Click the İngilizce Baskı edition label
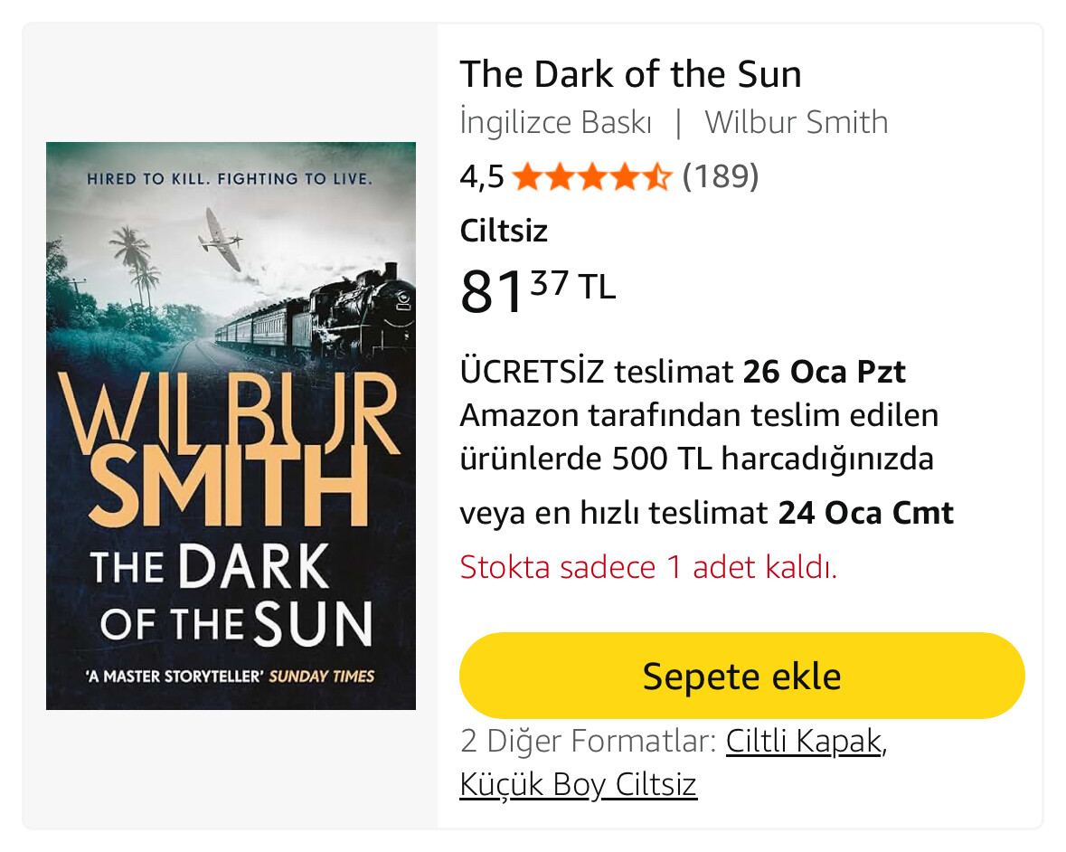This screenshot has width=1066, height=852. [555, 122]
